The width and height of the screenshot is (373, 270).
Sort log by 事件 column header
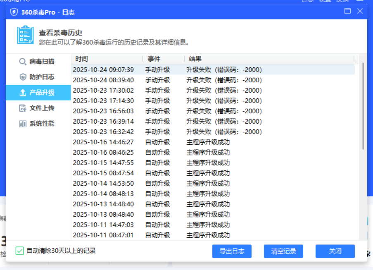coord(154,59)
